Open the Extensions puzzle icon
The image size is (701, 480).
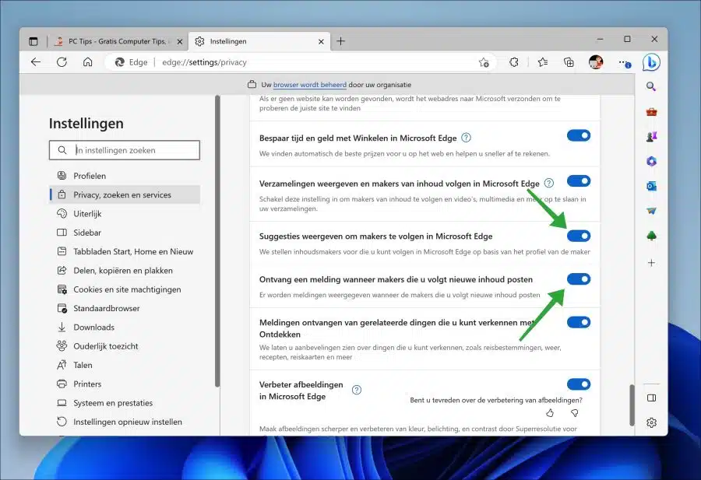click(514, 62)
